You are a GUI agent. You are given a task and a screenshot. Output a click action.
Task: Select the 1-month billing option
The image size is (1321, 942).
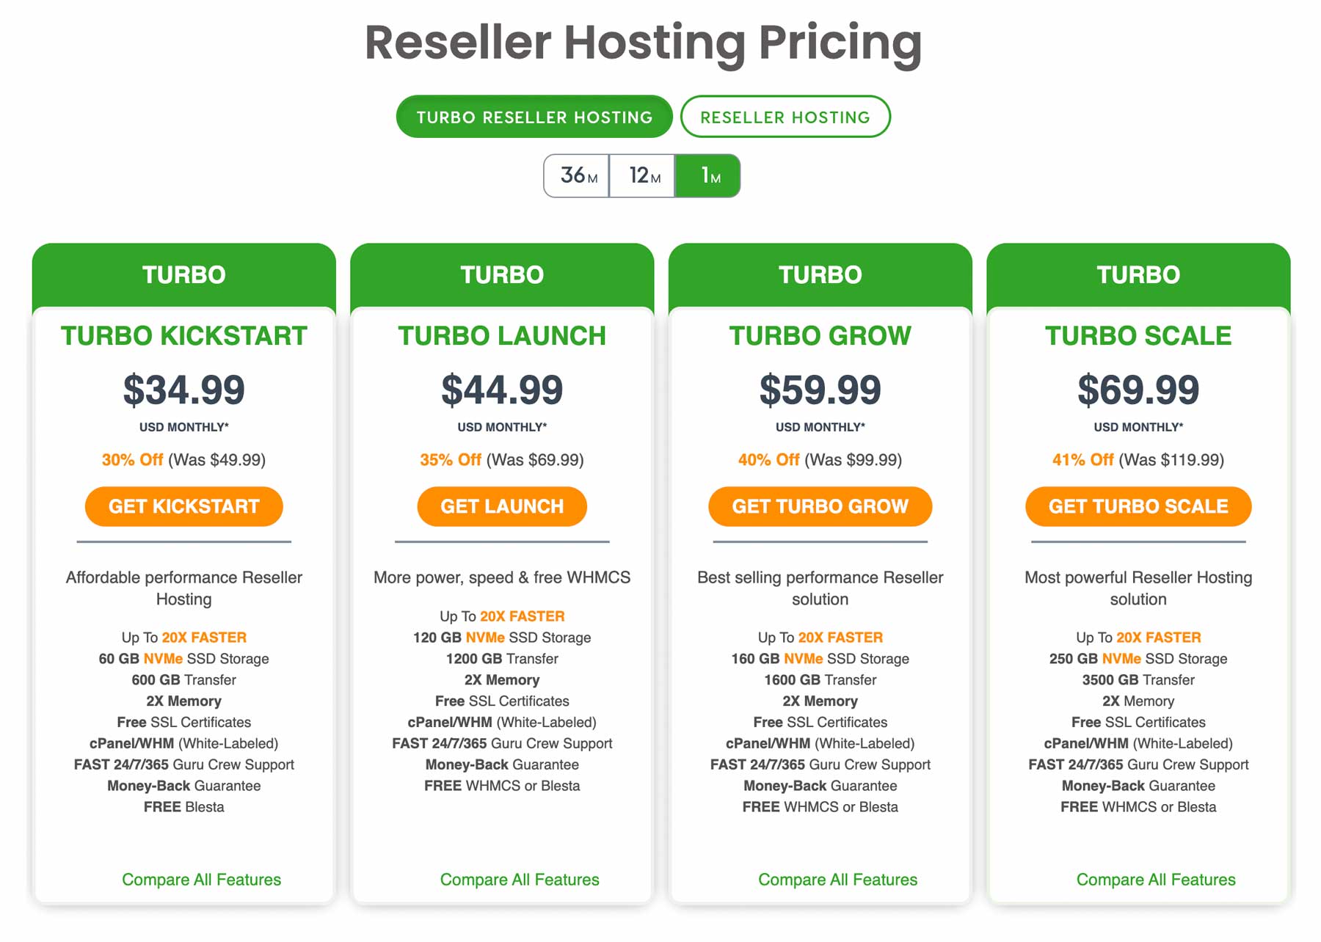pyautogui.click(x=707, y=175)
